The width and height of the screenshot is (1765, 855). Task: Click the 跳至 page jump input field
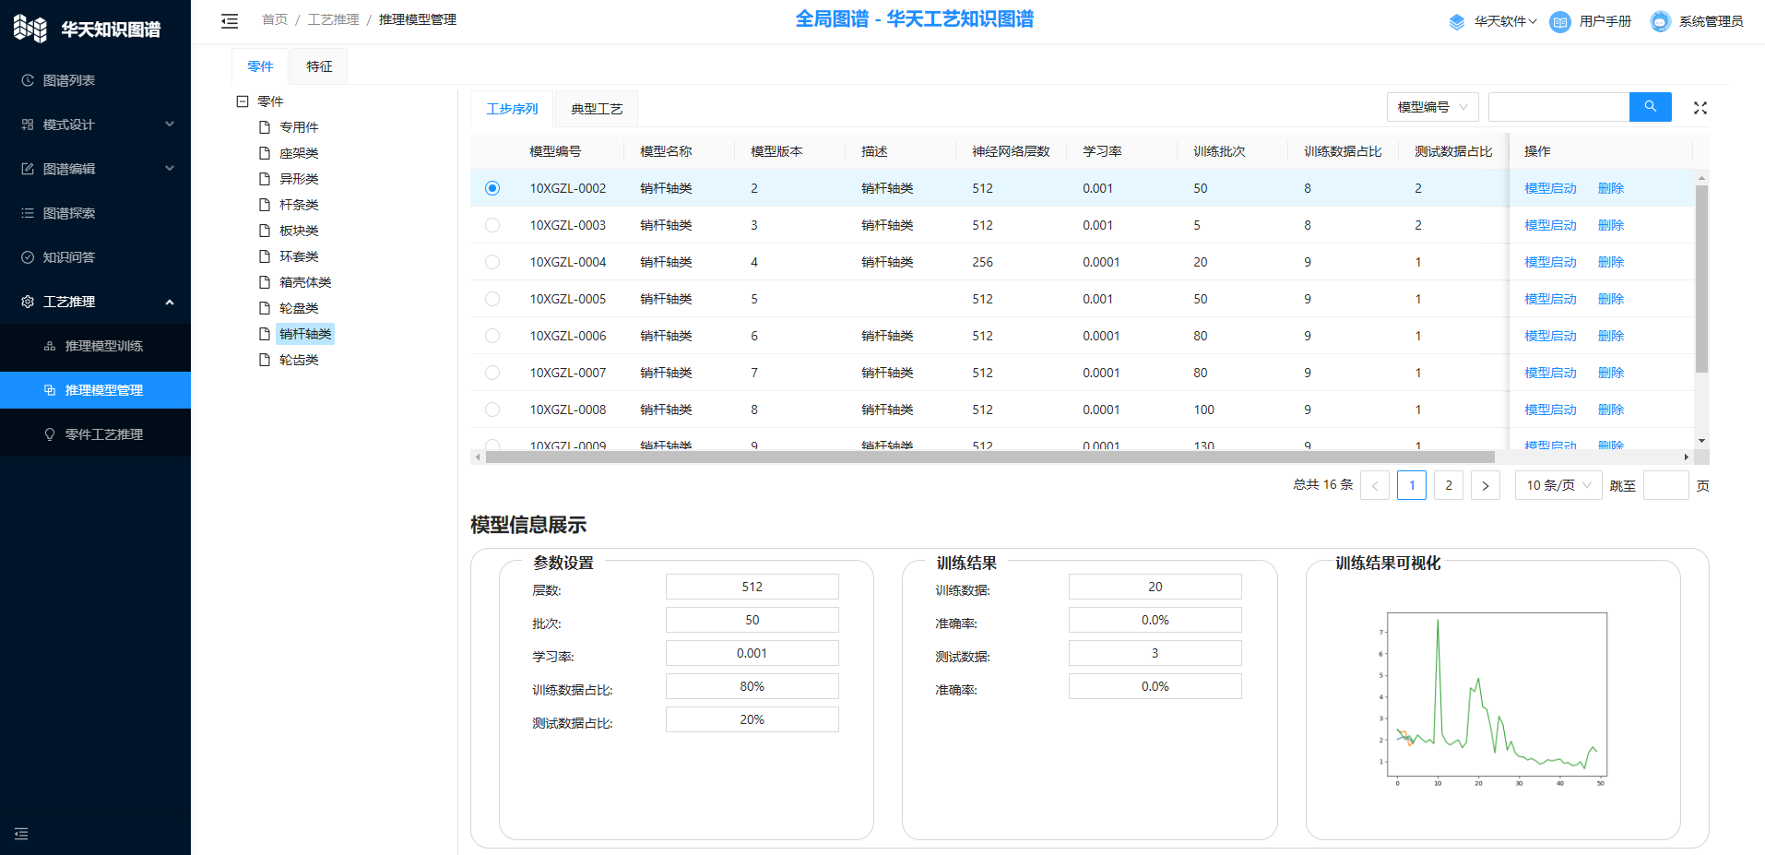(1665, 485)
